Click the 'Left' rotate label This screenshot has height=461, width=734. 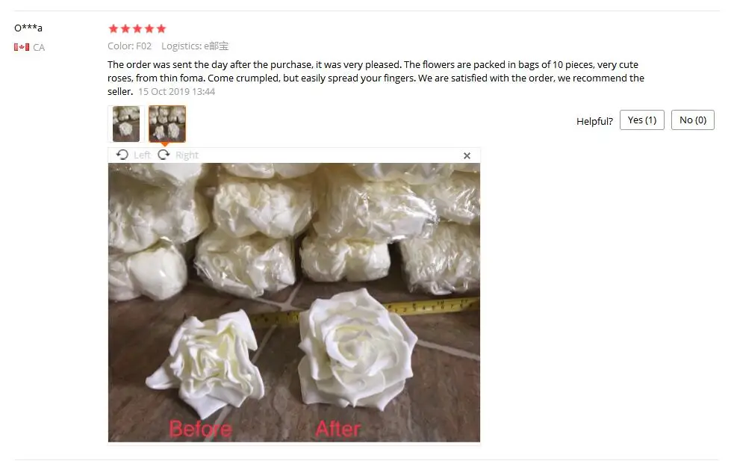coord(142,155)
